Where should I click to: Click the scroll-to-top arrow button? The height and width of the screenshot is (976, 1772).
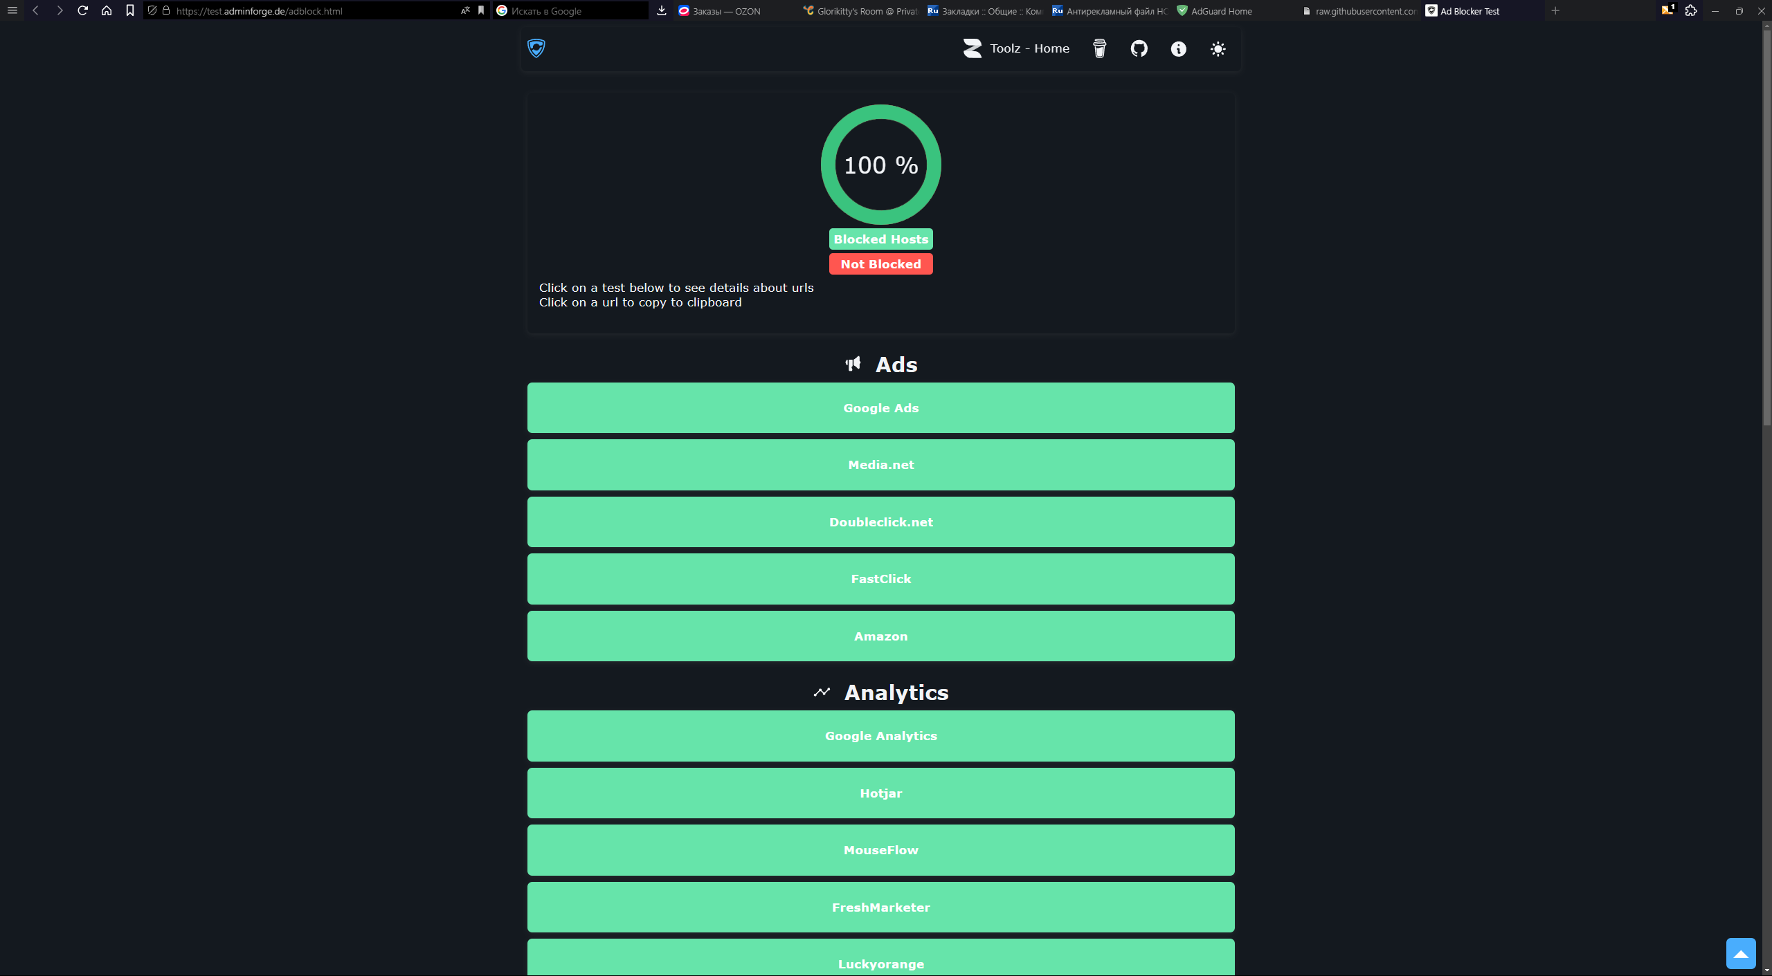[1741, 954]
